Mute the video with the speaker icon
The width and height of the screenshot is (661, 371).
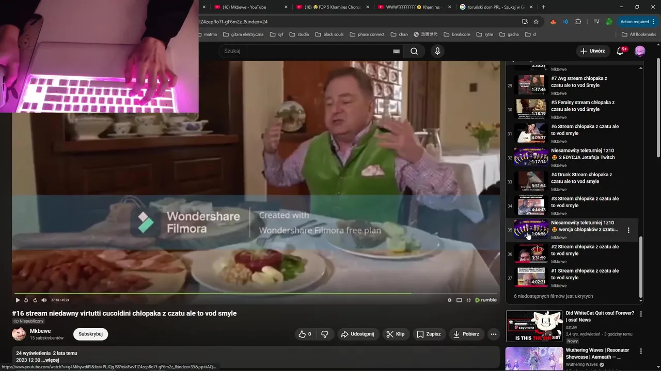click(x=44, y=300)
